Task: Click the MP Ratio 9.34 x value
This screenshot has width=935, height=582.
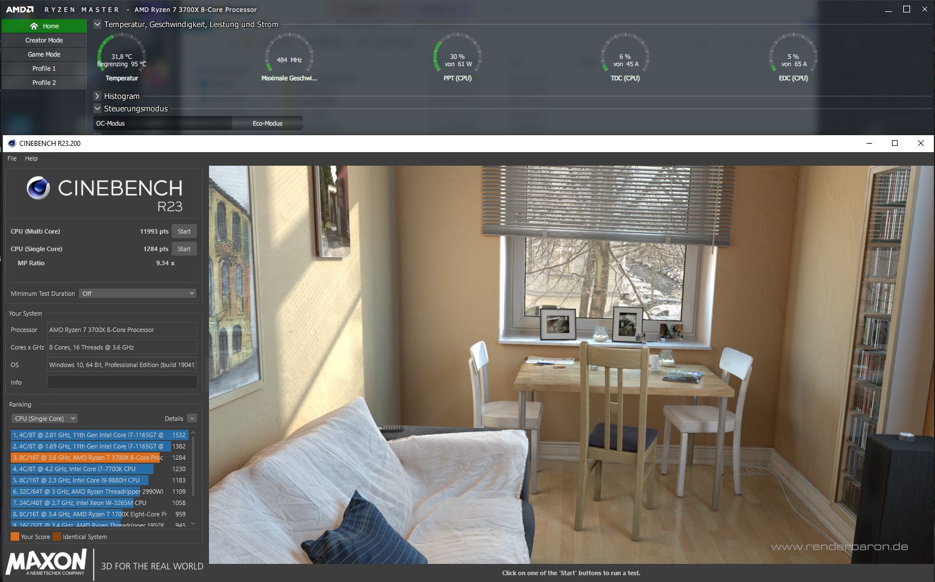Action: click(165, 263)
